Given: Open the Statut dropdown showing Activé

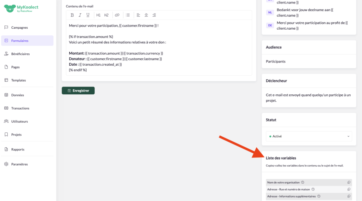Looking at the screenshot, I should [309, 136].
